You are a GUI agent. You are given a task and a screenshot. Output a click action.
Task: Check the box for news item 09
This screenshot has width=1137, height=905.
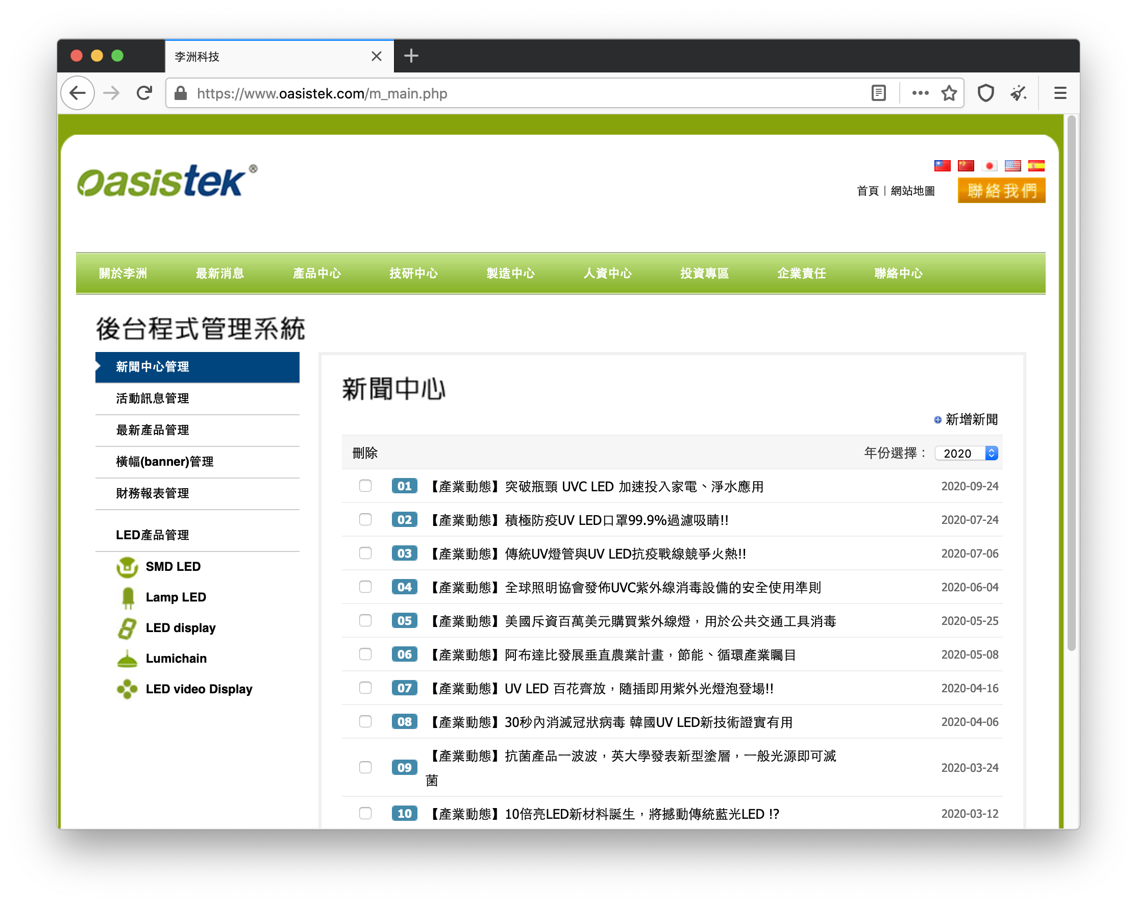pos(365,767)
